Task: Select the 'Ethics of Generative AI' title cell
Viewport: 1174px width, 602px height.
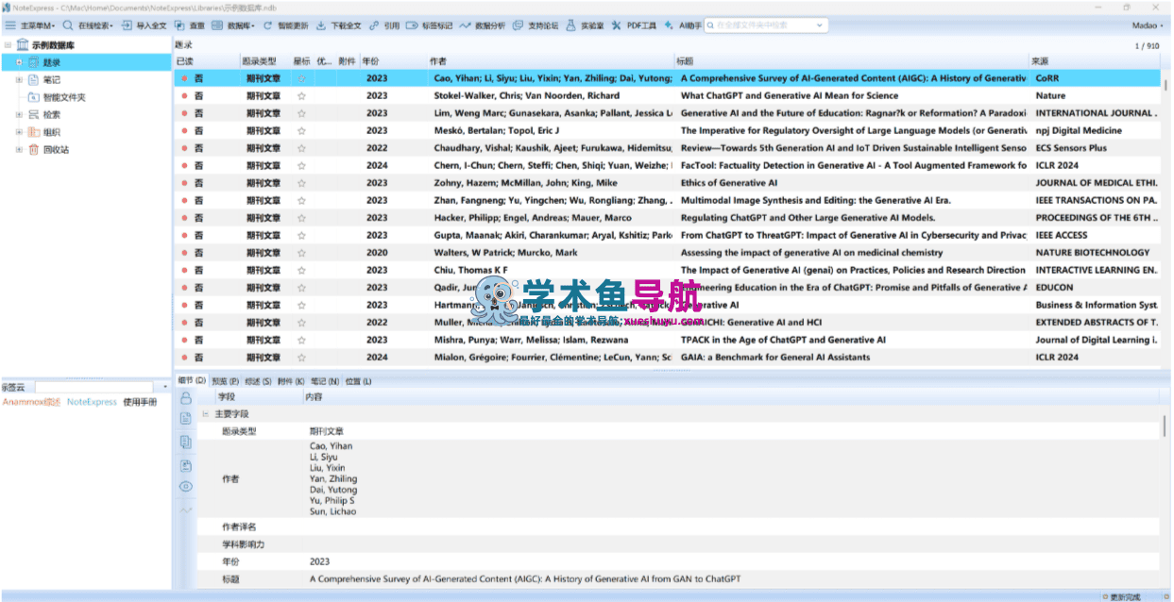Action: 852,183
